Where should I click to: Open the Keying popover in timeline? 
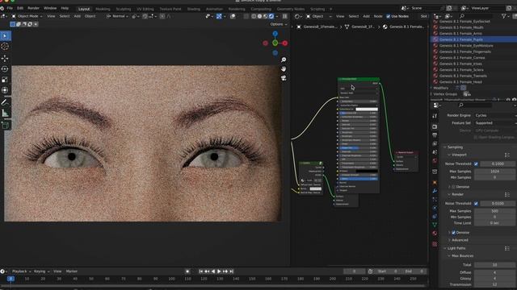41,271
